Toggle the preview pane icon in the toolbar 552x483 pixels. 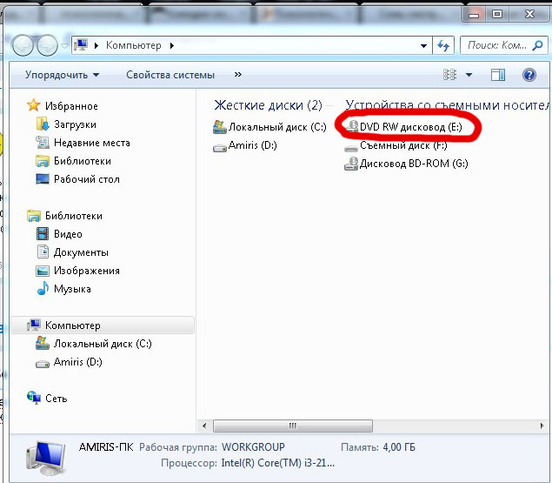(498, 75)
